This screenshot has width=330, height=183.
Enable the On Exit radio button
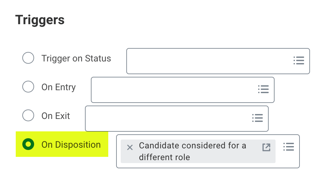pos(28,116)
